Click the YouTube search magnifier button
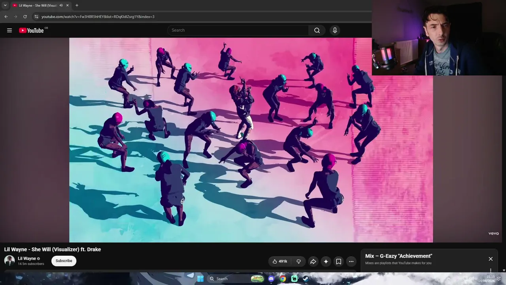Image resolution: width=506 pixels, height=285 pixels. 317,30
